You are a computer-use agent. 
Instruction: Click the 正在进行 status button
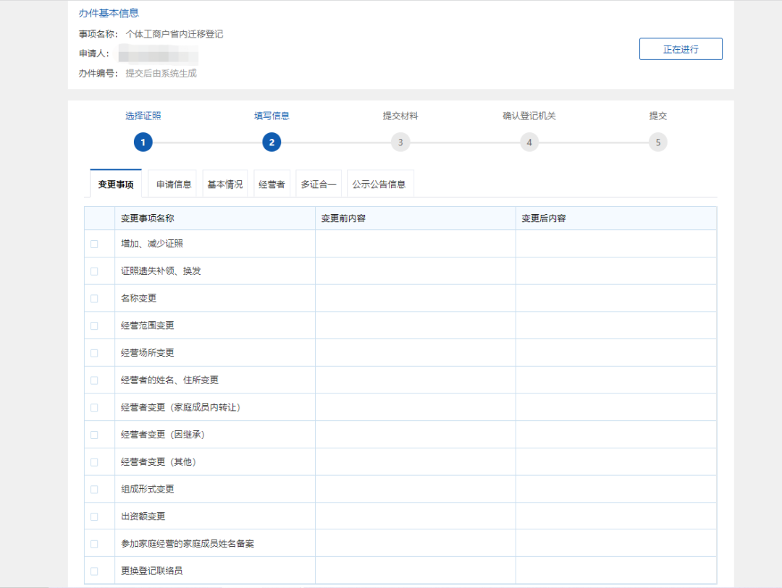click(x=681, y=49)
